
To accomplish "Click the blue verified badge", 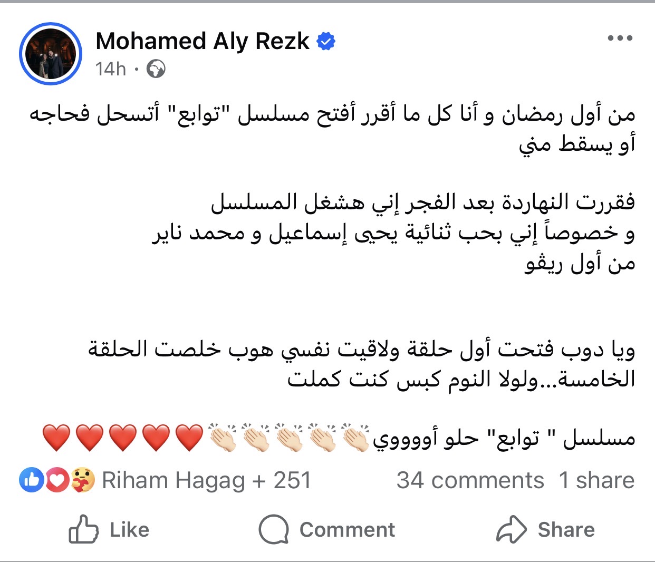I will 326,41.
